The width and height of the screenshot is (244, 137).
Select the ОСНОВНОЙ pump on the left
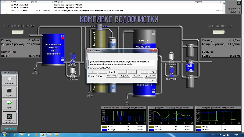(x=73, y=58)
